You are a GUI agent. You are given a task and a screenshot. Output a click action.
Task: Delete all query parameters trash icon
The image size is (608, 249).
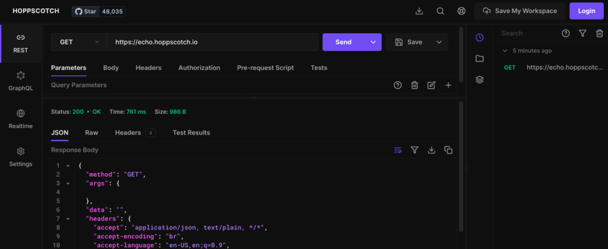click(414, 85)
